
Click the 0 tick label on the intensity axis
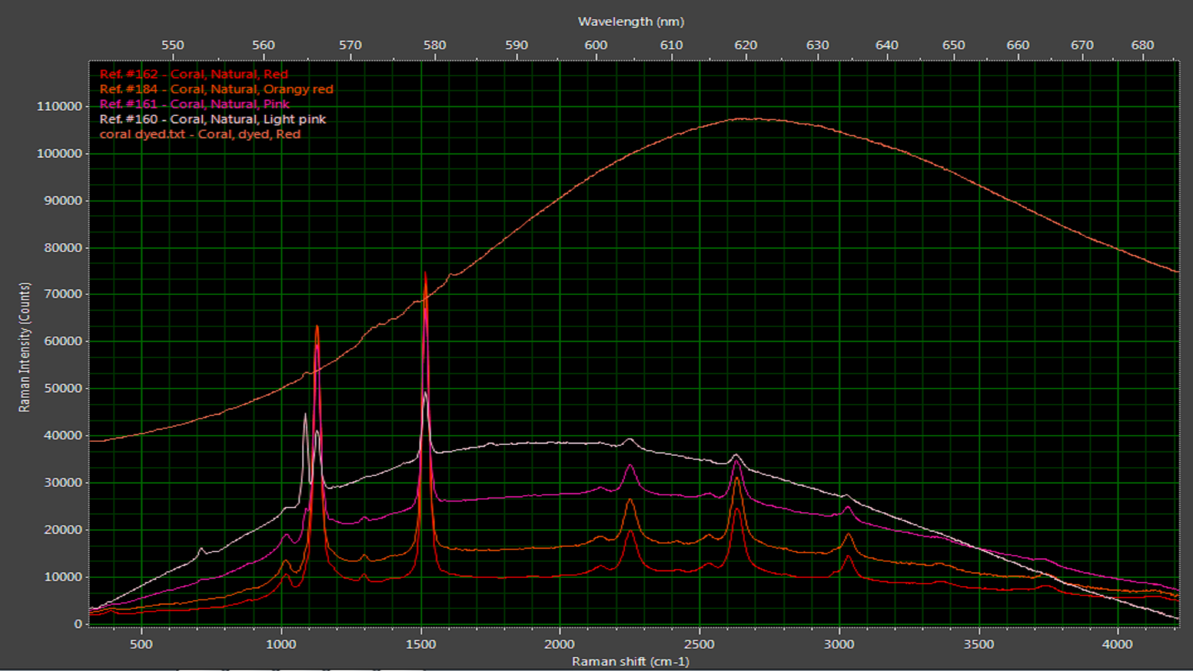coord(78,624)
